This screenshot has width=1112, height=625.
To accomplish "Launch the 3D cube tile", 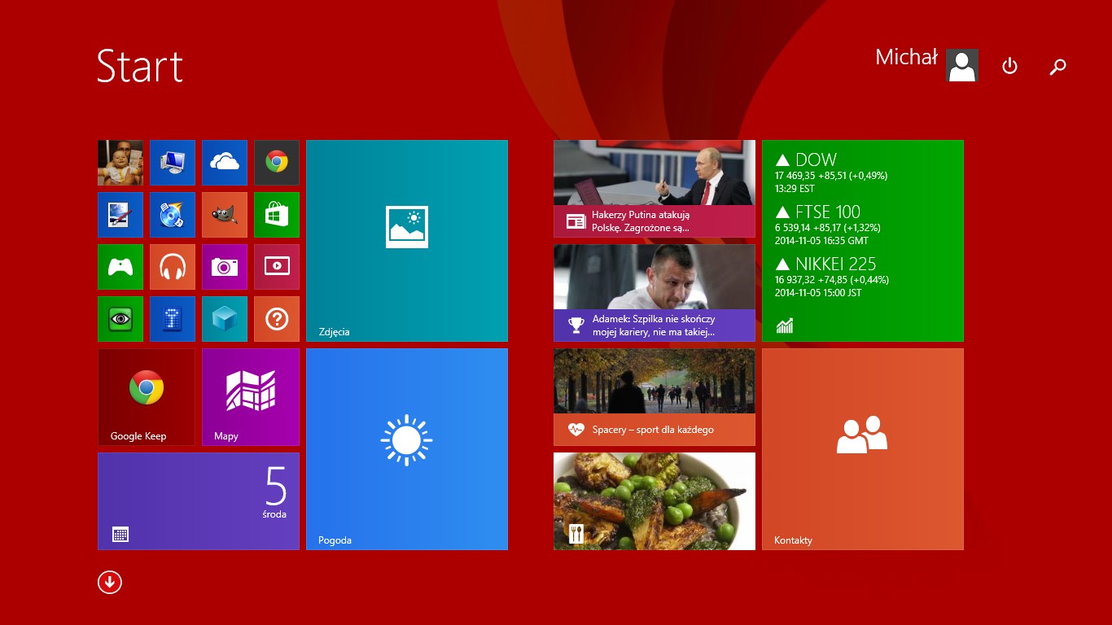I will (x=225, y=319).
